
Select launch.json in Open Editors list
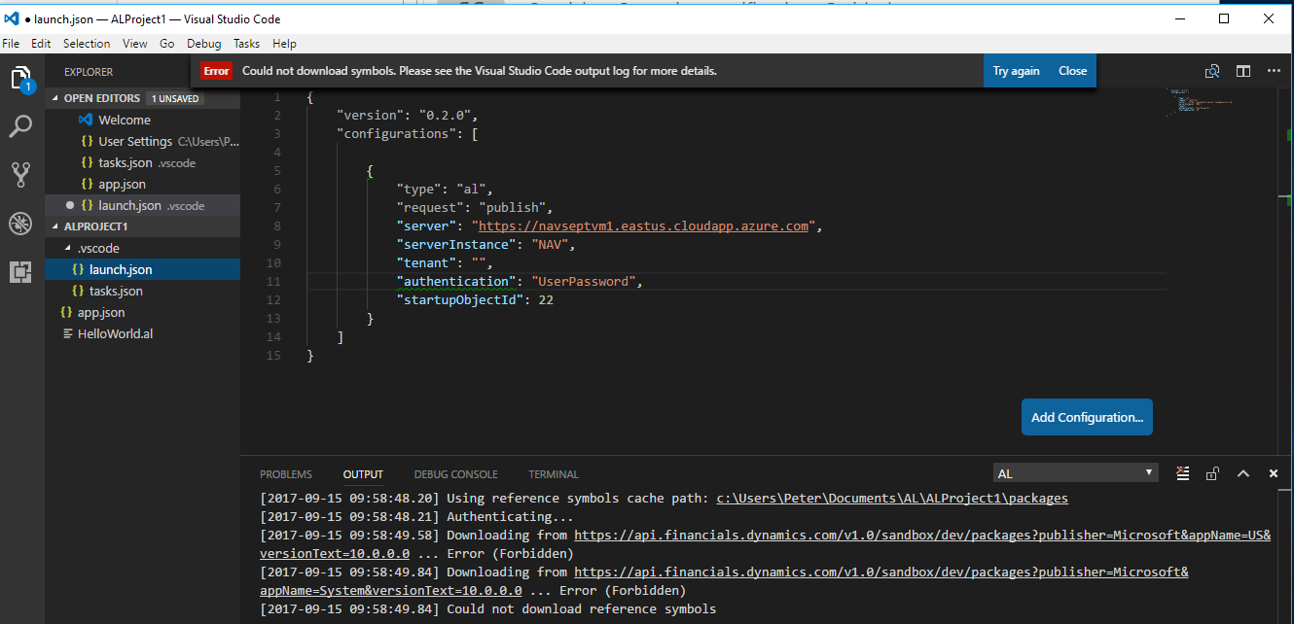(142, 205)
